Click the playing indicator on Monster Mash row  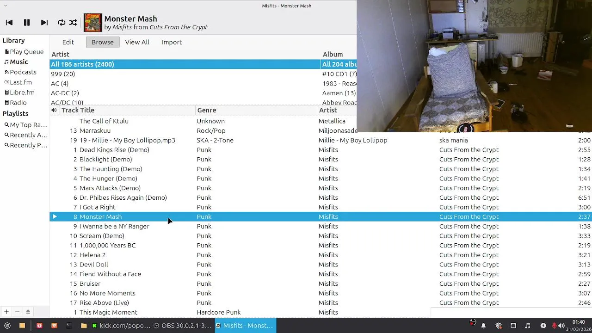(55, 216)
